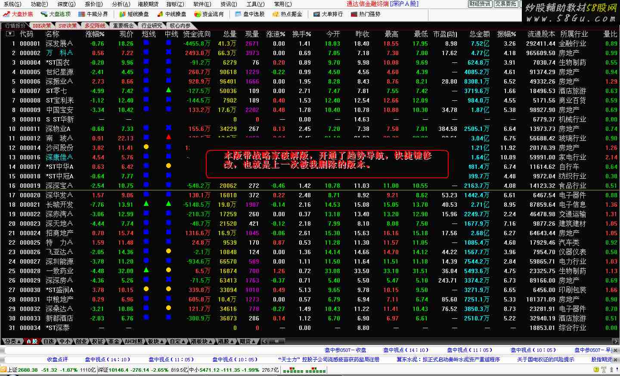Screen dimensions: 620x376
Task: Click the yellow status icon in status bar
Action: [x=596, y=370]
